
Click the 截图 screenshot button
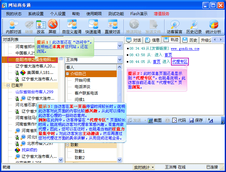click(155, 120)
